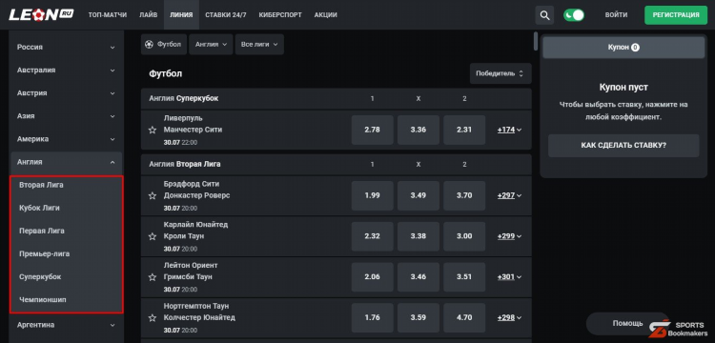715x343 pixels.
Task: Expand the Аргентина sidebar section
Action: click(x=66, y=325)
